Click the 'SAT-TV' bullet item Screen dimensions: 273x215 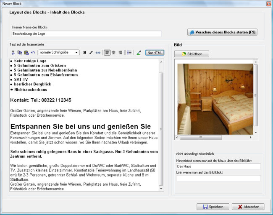click(21, 79)
